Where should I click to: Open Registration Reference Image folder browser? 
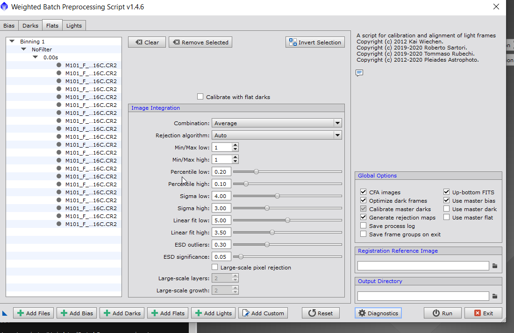pos(495,266)
